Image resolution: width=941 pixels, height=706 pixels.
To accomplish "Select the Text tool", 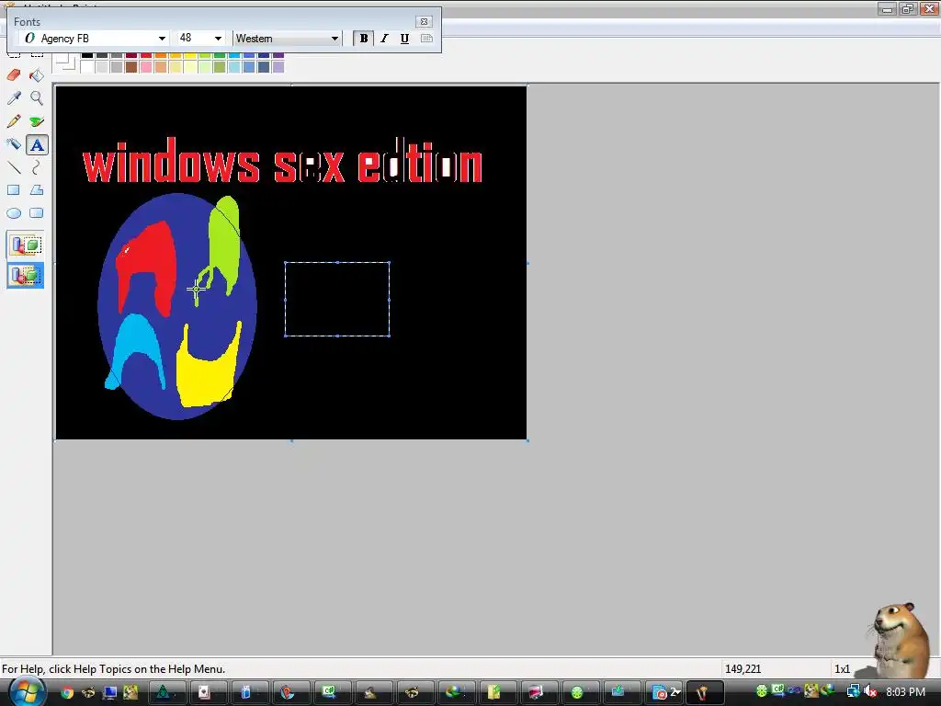I will [37, 144].
